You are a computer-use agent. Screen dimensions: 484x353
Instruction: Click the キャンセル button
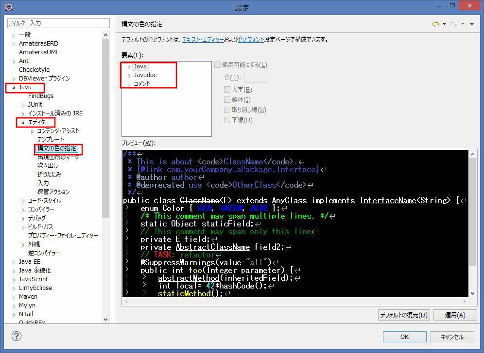(452, 337)
